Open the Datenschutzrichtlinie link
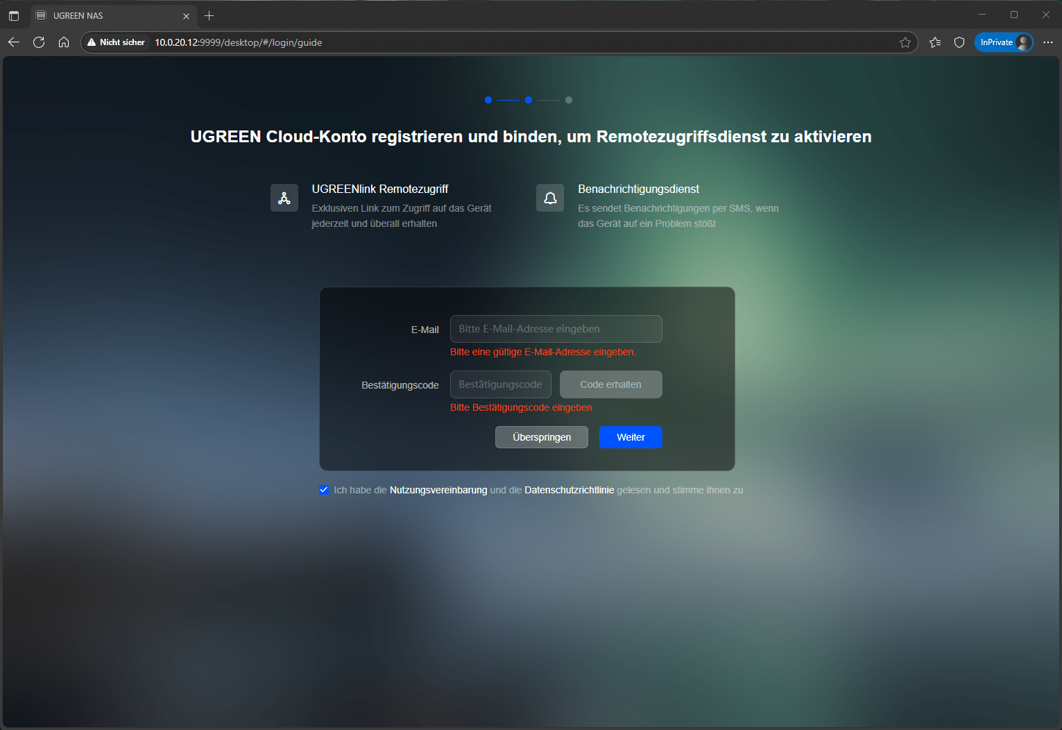This screenshot has height=730, width=1062. tap(569, 490)
